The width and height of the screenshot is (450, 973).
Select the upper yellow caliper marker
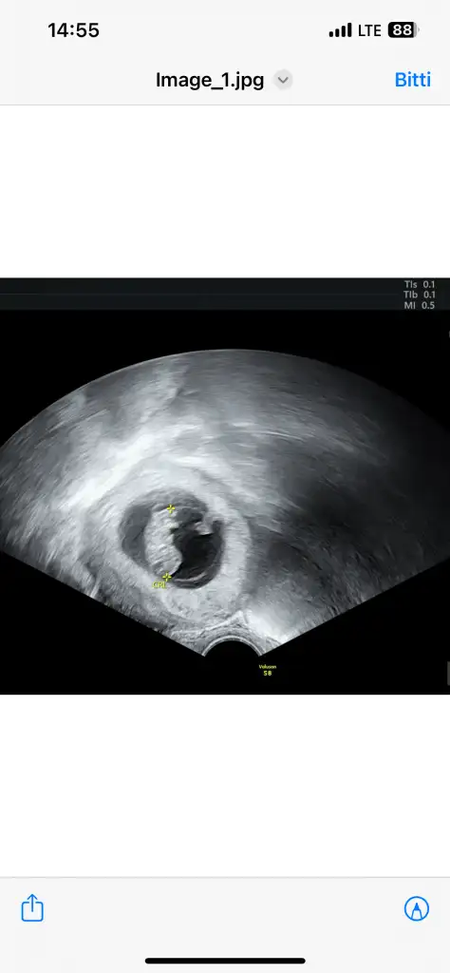(x=171, y=509)
